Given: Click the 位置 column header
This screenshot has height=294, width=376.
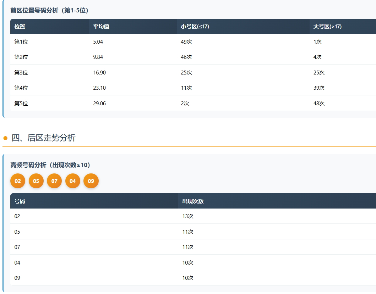Looking at the screenshot, I should (20, 27).
